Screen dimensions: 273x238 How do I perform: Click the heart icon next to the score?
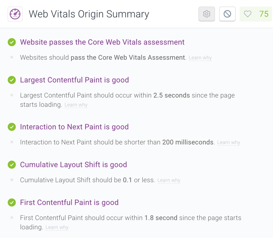247,14
